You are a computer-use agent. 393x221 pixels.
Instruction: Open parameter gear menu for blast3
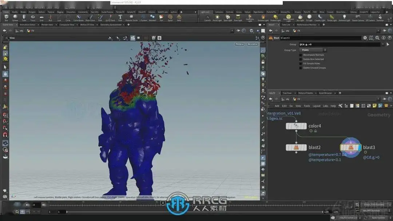365,38
